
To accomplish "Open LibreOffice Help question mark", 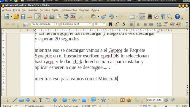I will (177, 17).
